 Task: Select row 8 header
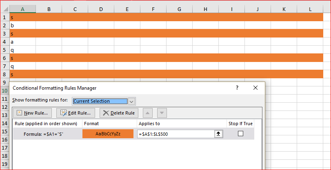point(5,75)
